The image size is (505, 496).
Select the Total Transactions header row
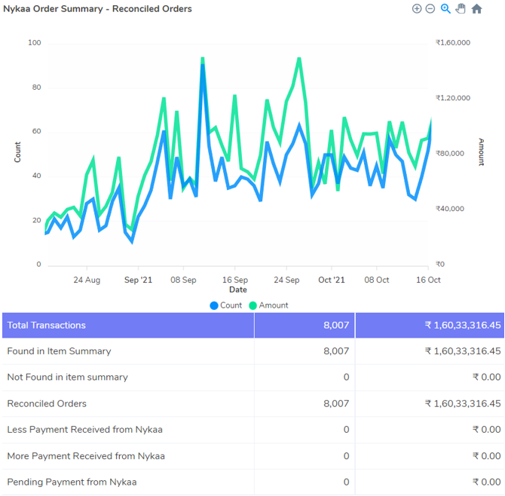[252, 326]
